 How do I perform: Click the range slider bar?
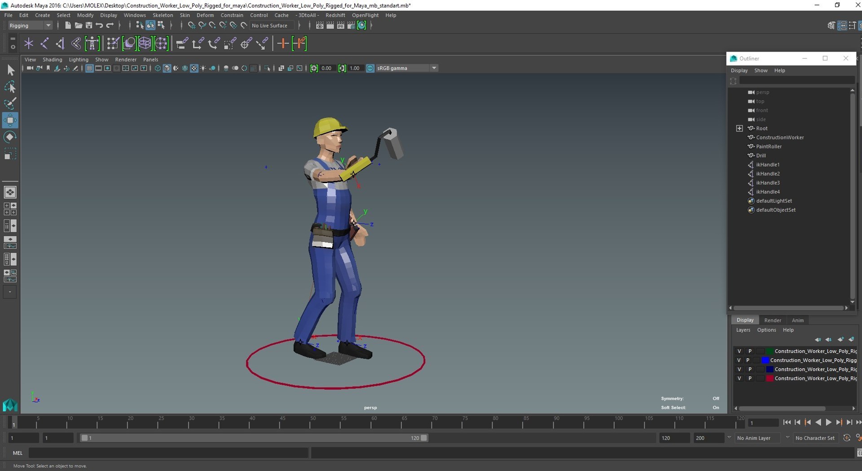[x=254, y=438]
